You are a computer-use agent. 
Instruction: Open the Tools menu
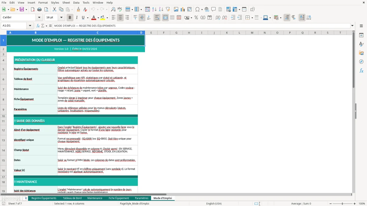[x=86, y=2]
